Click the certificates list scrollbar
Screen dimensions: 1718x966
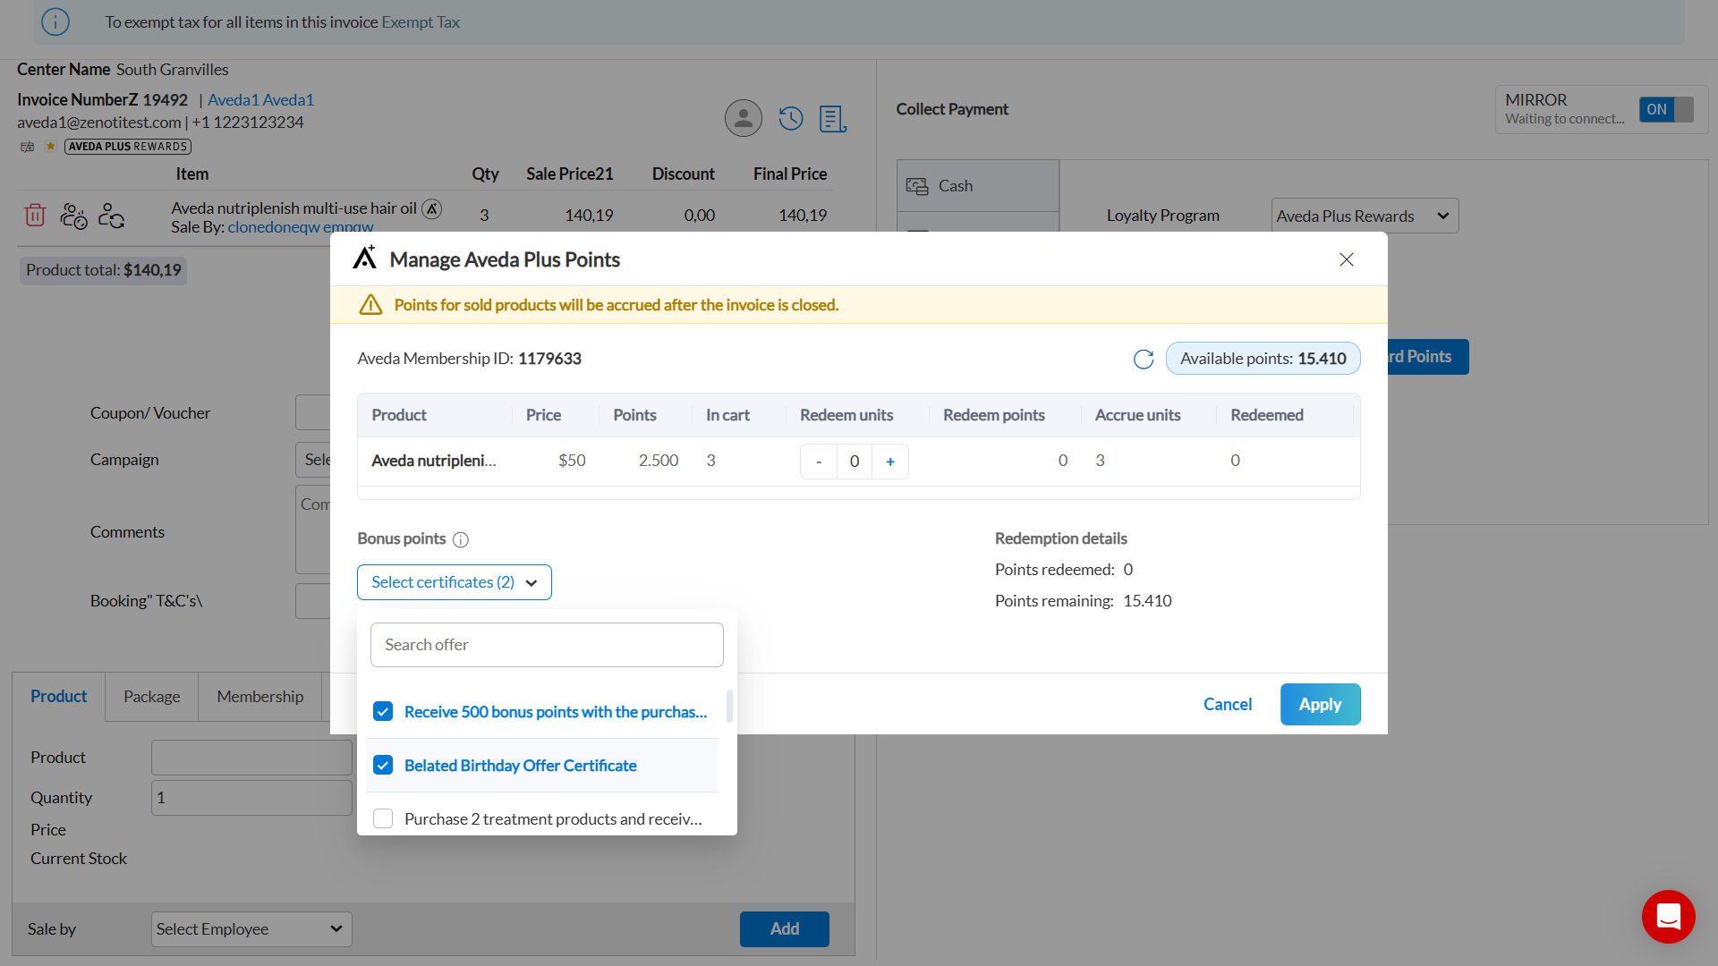pyautogui.click(x=730, y=706)
